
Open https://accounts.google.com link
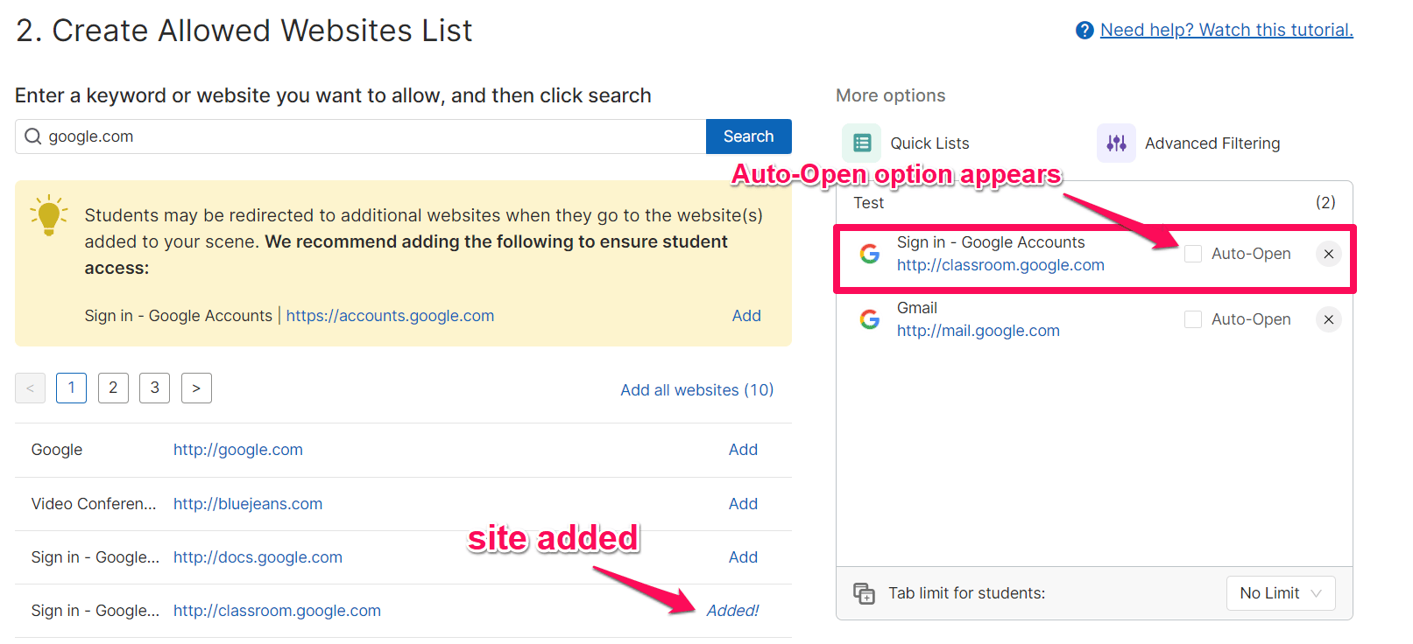click(390, 316)
